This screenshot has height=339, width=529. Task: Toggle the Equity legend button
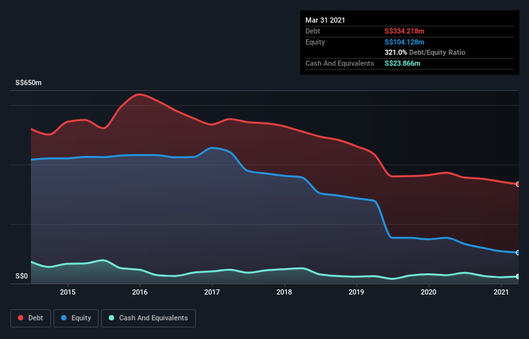click(x=76, y=318)
